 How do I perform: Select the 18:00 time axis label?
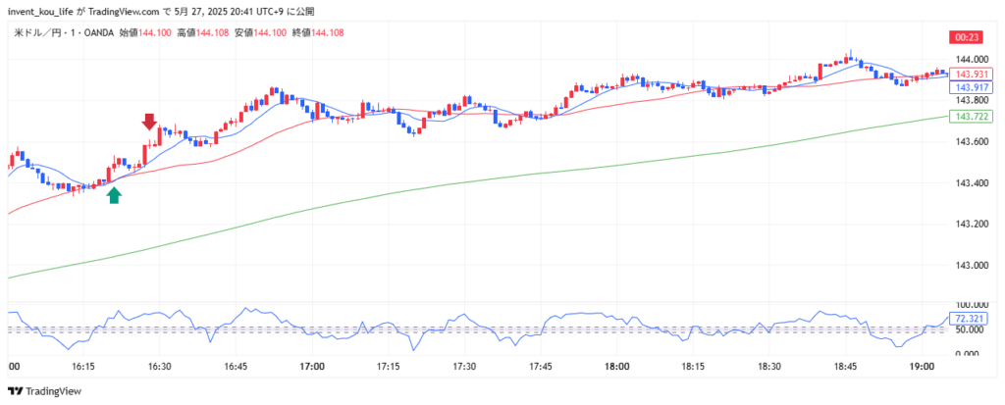pyautogui.click(x=616, y=366)
